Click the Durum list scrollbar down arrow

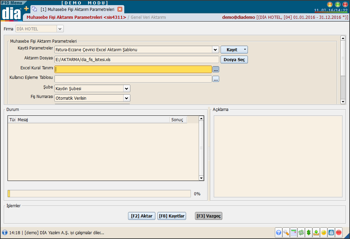[201, 178]
